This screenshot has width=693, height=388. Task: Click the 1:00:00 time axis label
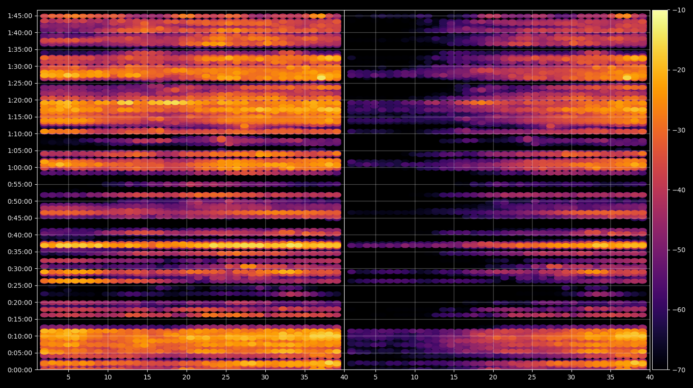pyautogui.click(x=20, y=168)
